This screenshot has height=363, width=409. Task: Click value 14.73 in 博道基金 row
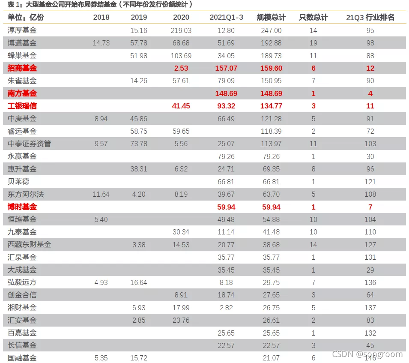pos(101,43)
